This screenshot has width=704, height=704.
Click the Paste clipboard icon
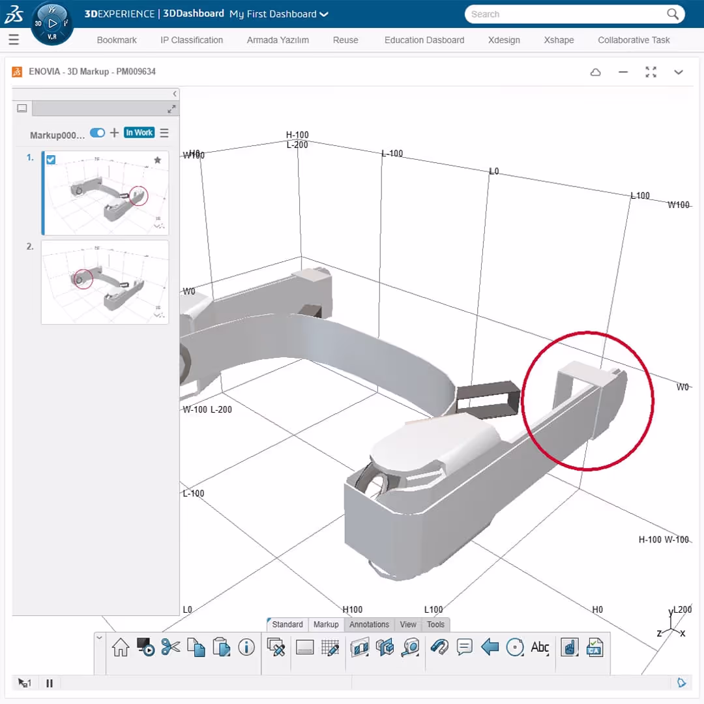221,647
